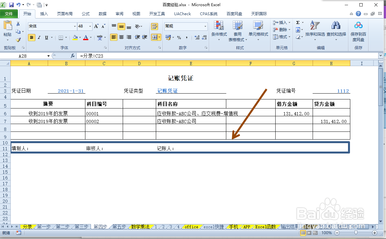
Task: Click the Clear eraser icon
Action: pos(298,37)
